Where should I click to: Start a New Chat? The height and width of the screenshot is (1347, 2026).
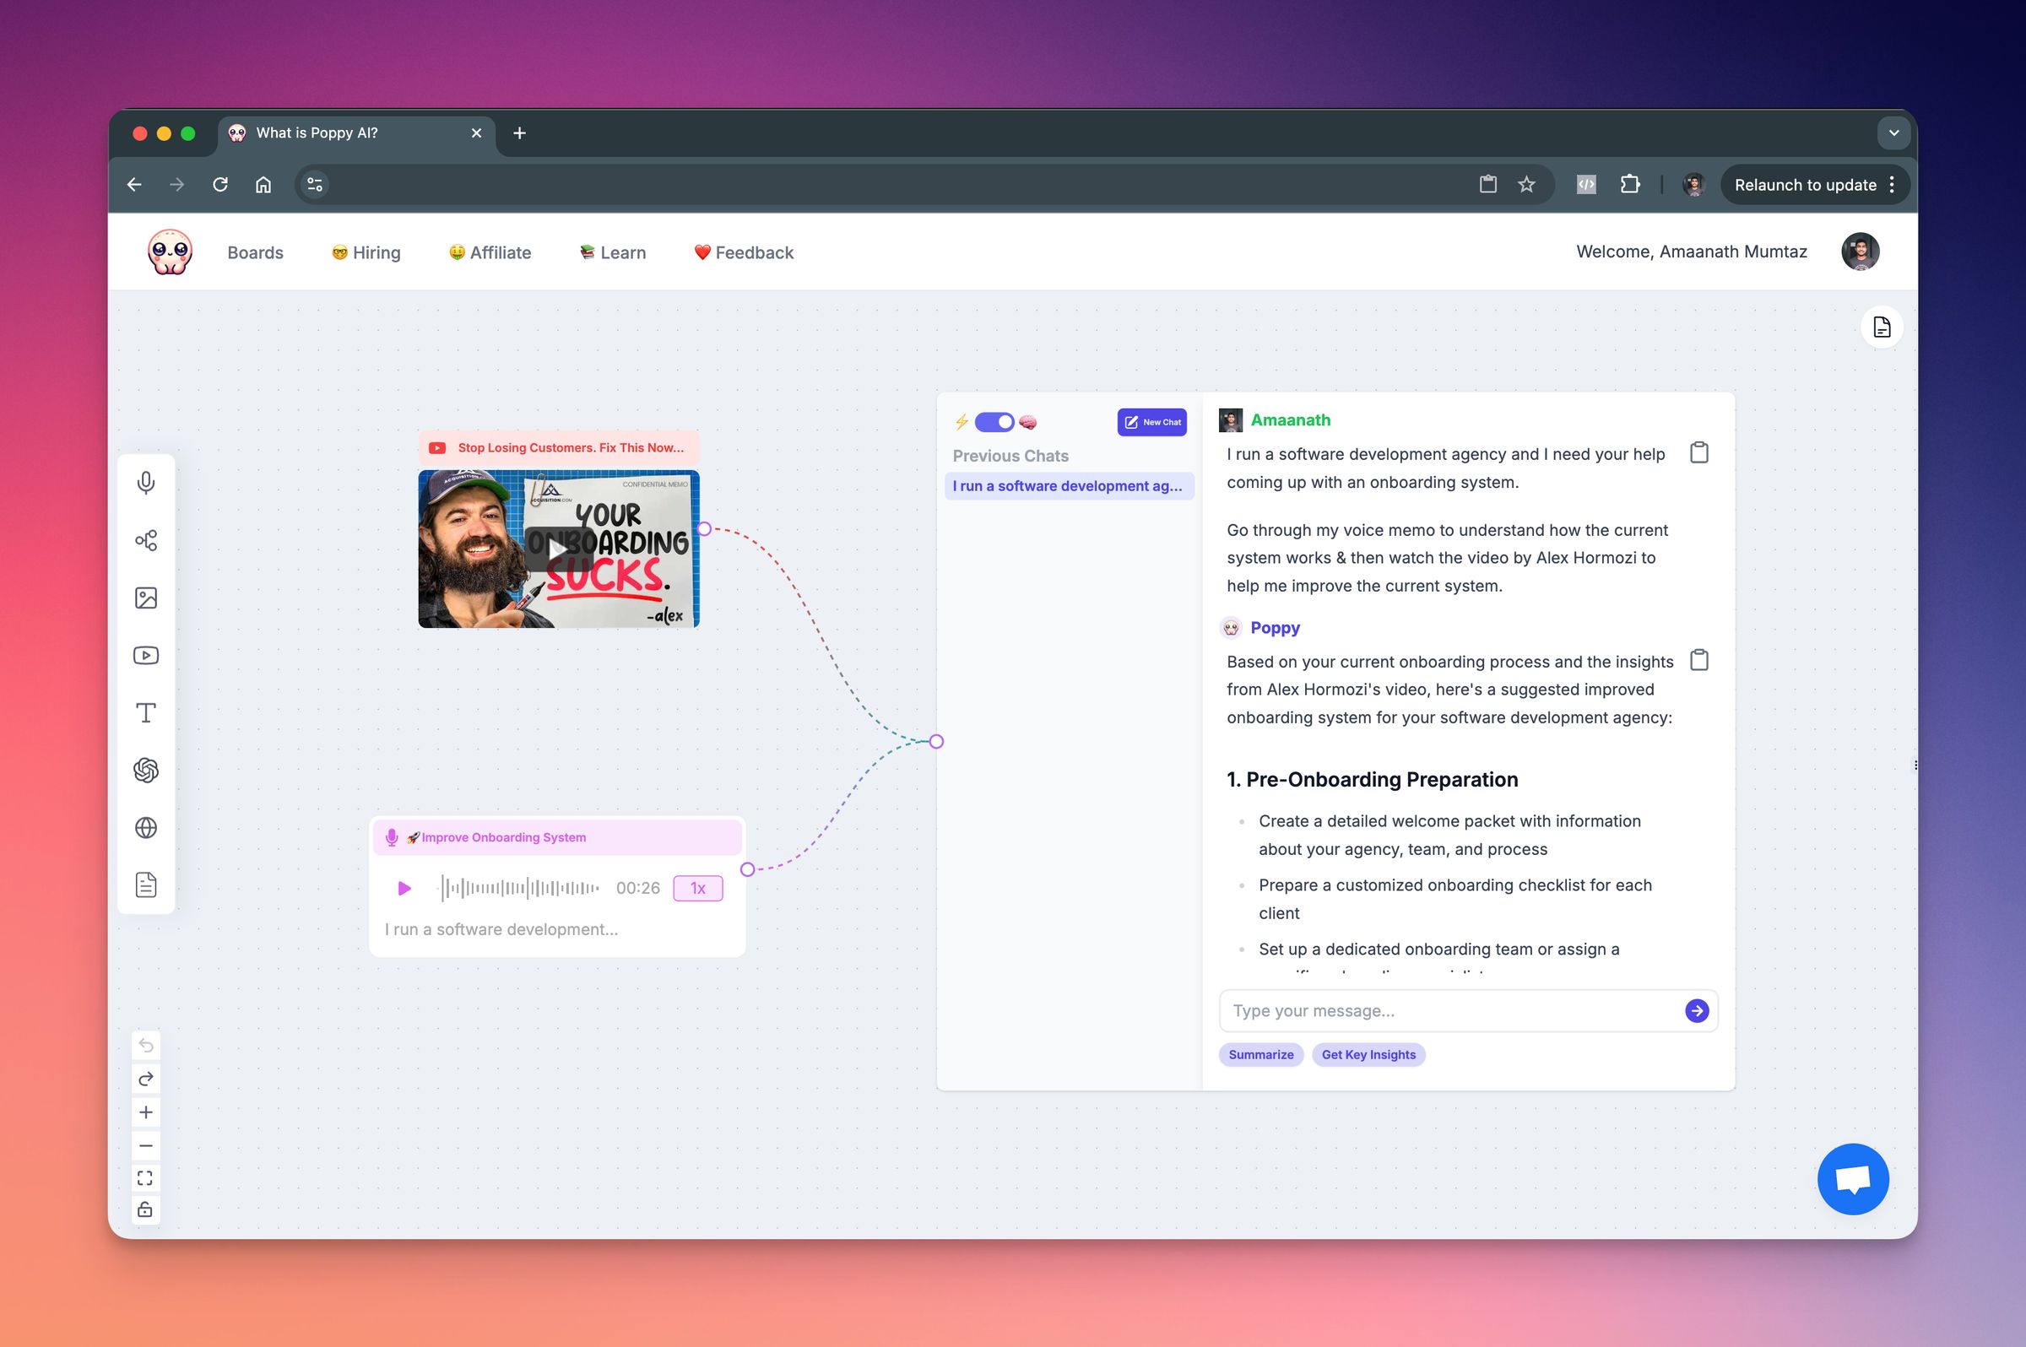click(x=1151, y=422)
